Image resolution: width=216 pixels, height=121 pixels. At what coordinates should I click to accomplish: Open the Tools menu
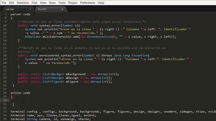tap(62, 3)
